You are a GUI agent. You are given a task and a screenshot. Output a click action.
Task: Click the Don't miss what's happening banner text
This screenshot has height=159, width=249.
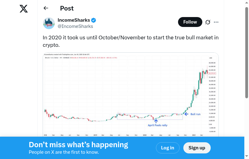point(78,145)
